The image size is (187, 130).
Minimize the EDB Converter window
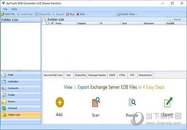coord(163,3)
